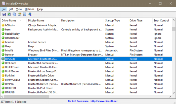Click the yellow icon next to bcmfn2
This screenshot has height=104, width=176.
click(x=3, y=42)
